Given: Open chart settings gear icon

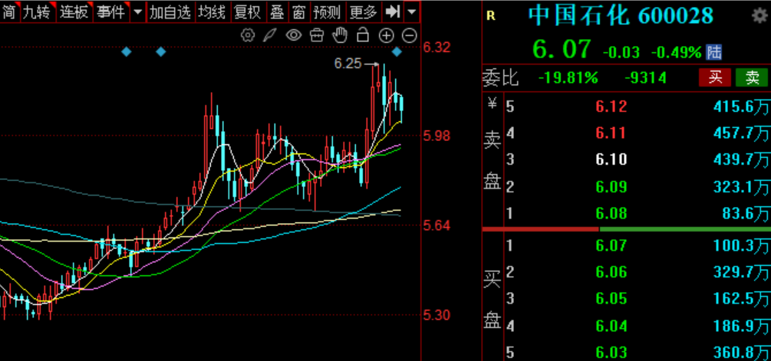Looking at the screenshot, I should [x=247, y=35].
